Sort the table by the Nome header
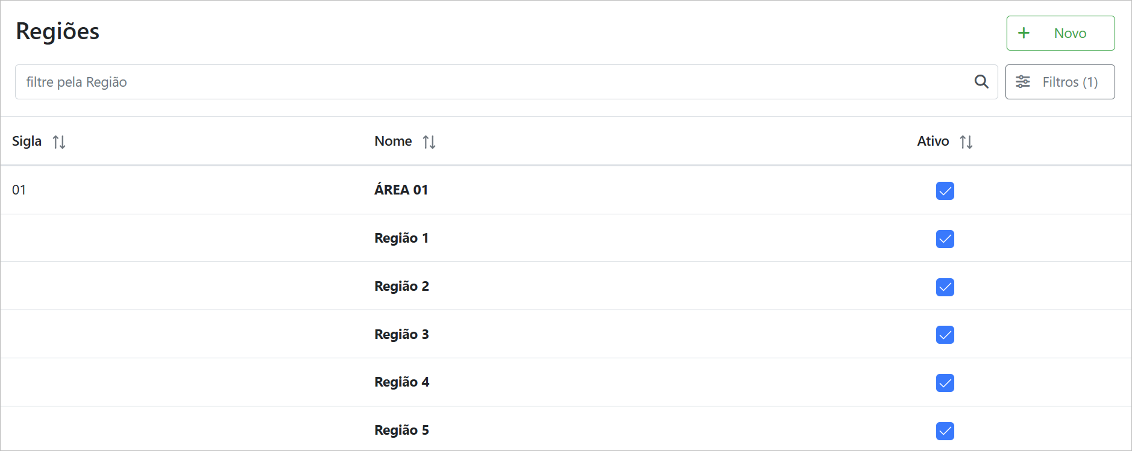This screenshot has width=1132, height=451. point(393,142)
